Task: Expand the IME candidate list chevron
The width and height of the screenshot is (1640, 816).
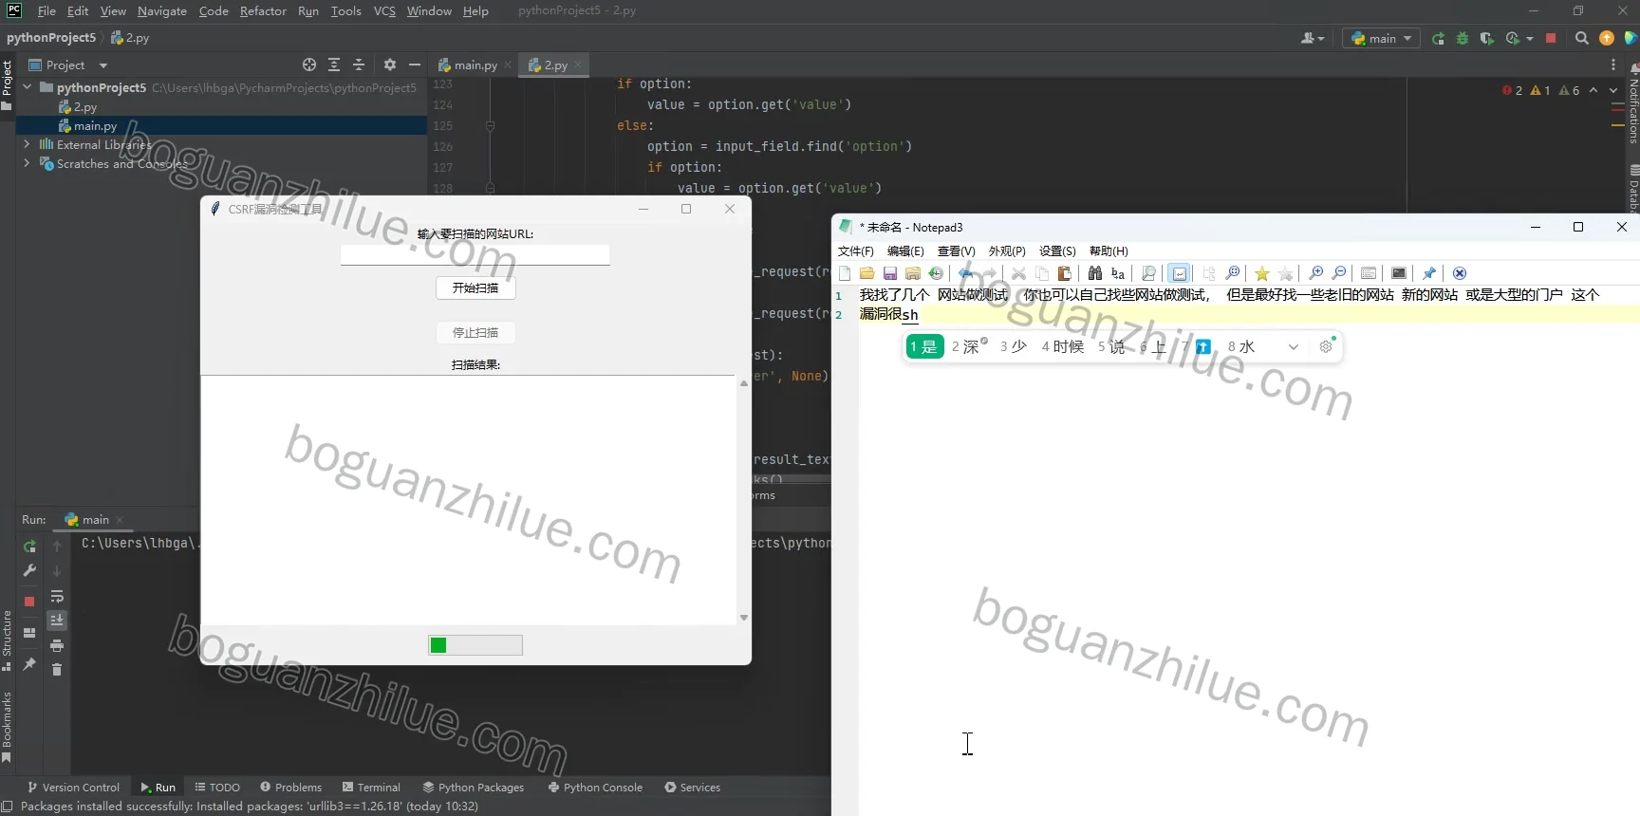Action: coord(1293,347)
